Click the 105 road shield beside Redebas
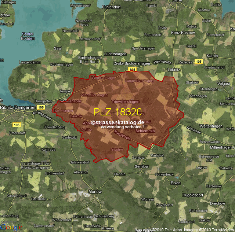Viewport: 235px width, 232px height. (199, 61)
